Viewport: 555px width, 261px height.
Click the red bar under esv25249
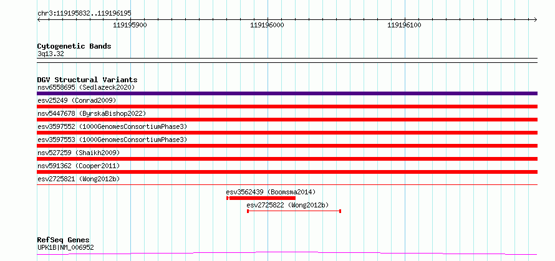click(x=287, y=107)
